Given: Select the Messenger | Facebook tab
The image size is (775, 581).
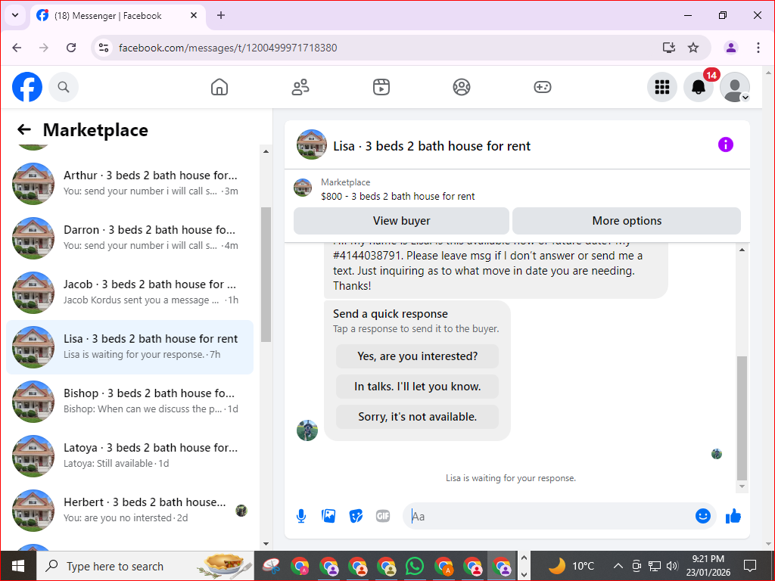Looking at the screenshot, I should [x=117, y=16].
